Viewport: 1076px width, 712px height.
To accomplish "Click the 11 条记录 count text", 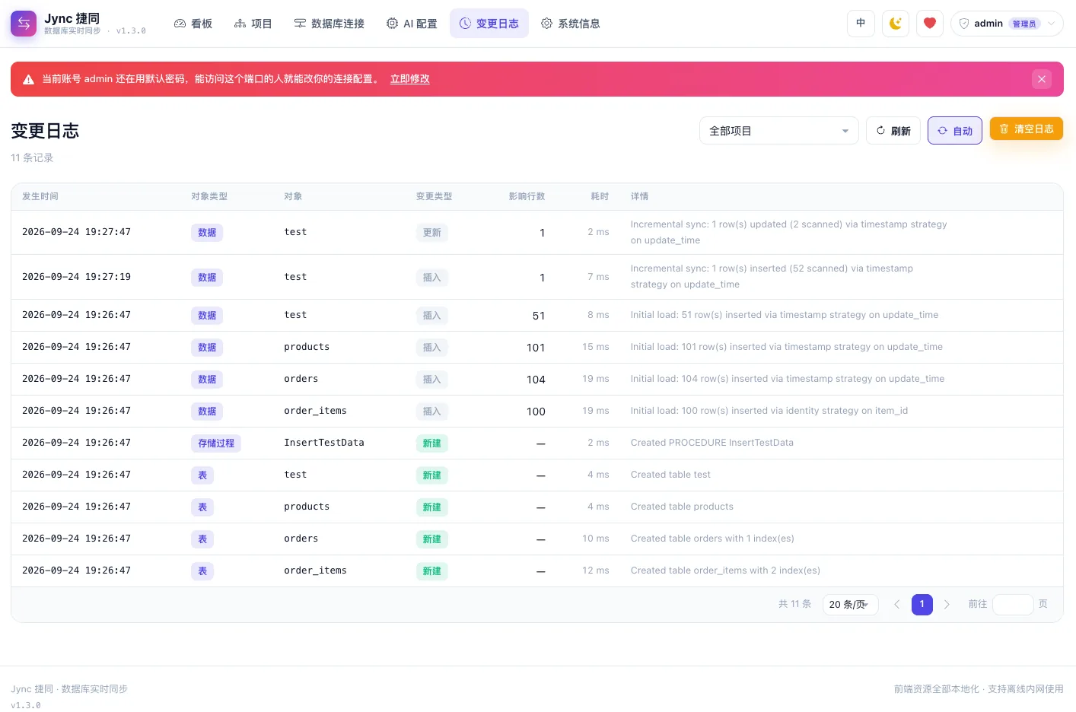I will tap(32, 158).
